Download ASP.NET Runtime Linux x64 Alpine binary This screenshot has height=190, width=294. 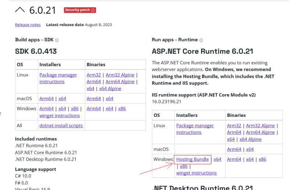pos(251,139)
